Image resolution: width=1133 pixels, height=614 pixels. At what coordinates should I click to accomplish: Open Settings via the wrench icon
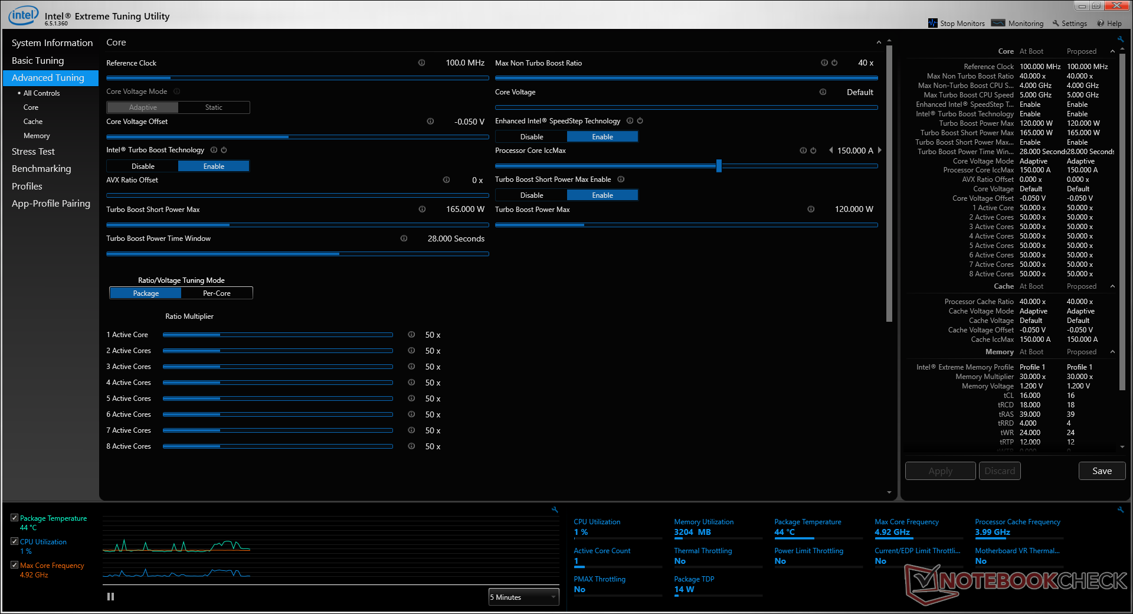click(1056, 23)
